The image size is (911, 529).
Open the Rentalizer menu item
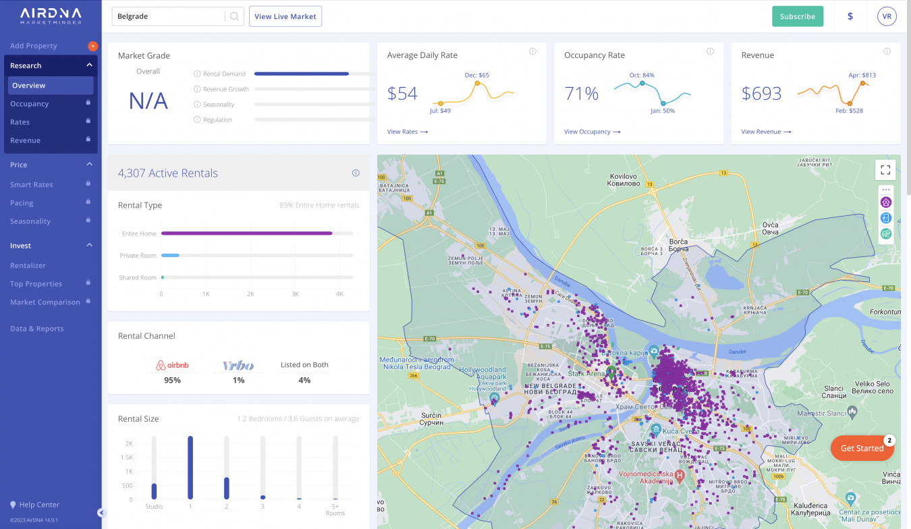[28, 266]
